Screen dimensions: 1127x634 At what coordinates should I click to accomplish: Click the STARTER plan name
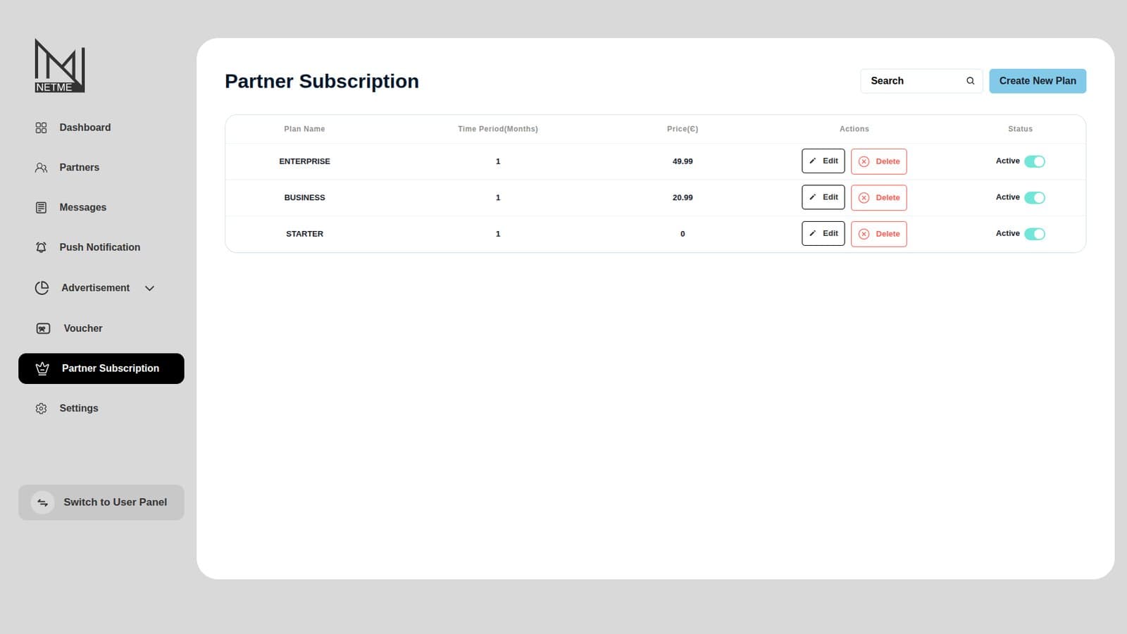coord(304,234)
